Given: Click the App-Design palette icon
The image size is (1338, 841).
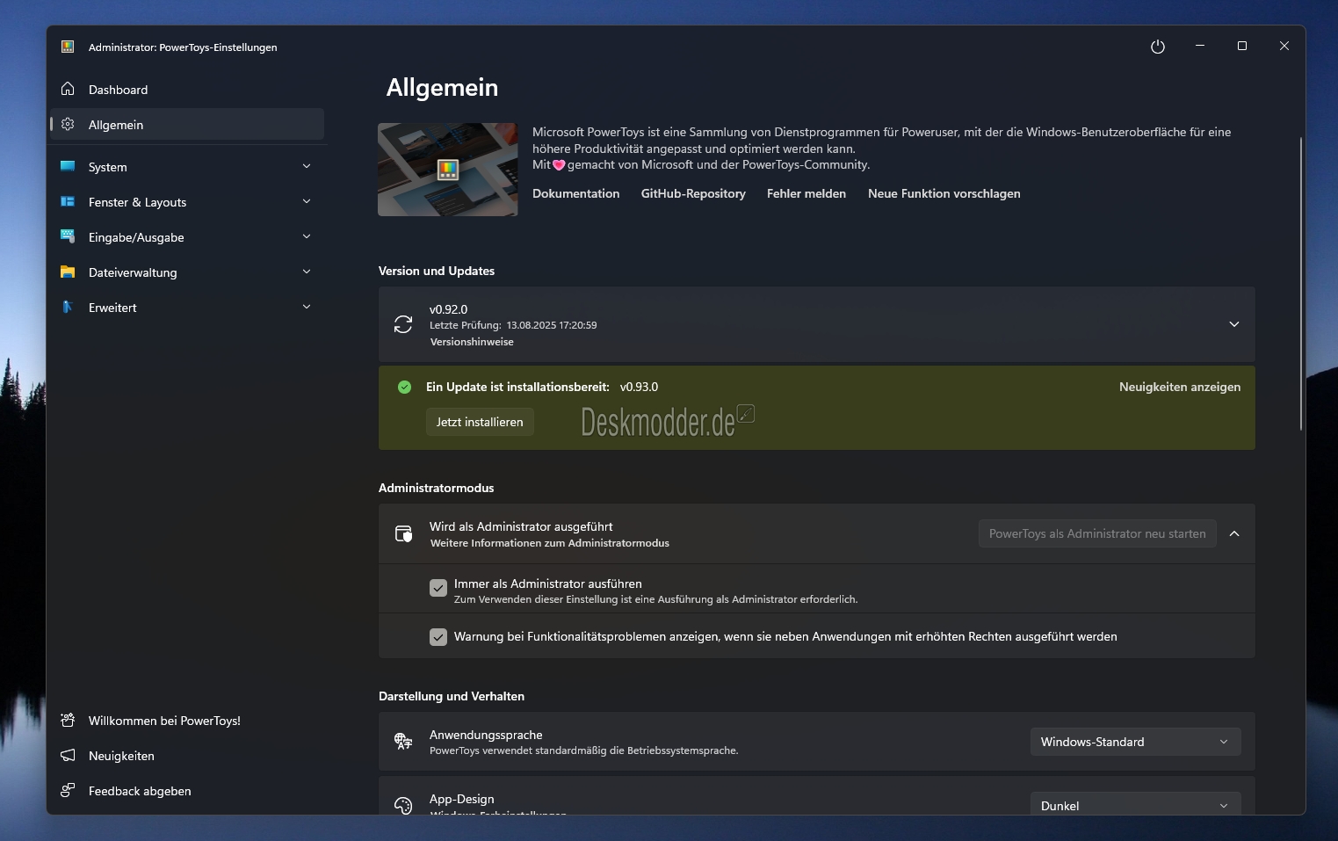Looking at the screenshot, I should (x=403, y=805).
